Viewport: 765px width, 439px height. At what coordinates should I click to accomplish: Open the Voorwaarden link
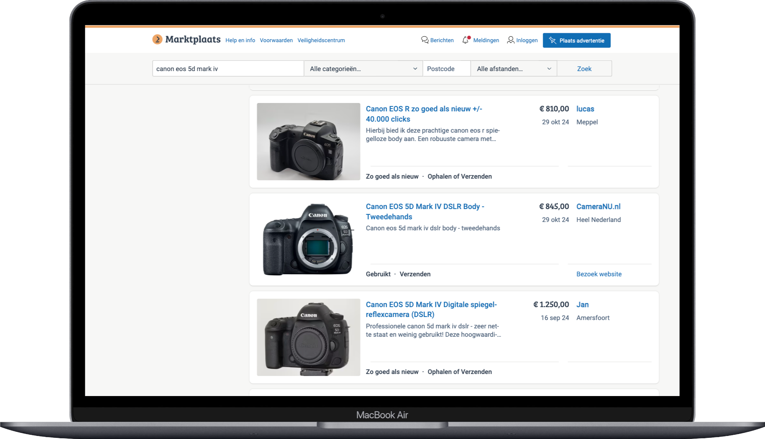[x=276, y=40]
